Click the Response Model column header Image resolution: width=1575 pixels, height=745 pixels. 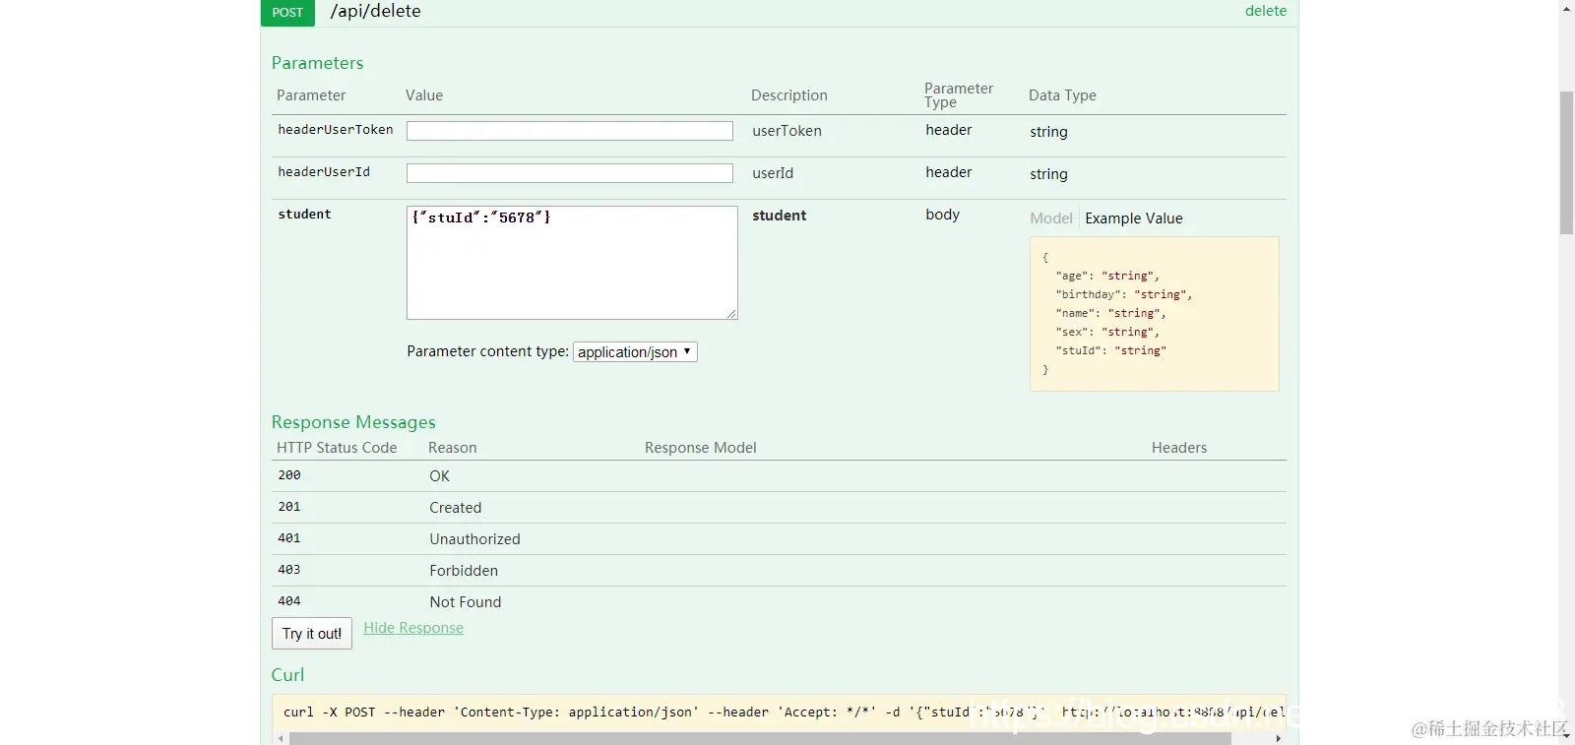coord(701,448)
